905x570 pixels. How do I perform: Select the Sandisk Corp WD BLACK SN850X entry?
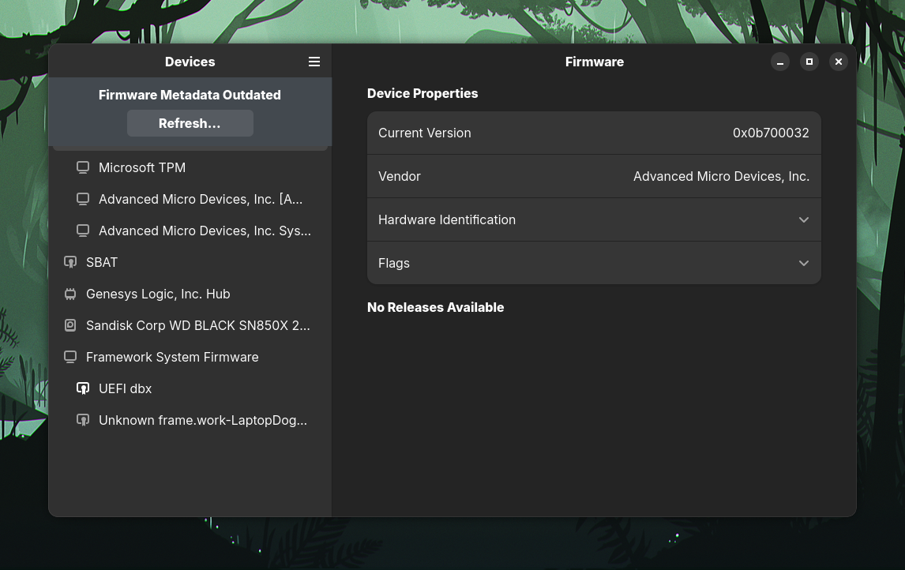(x=197, y=325)
